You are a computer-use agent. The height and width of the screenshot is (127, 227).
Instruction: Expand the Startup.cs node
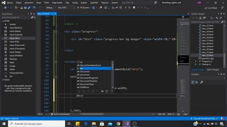click(196, 64)
